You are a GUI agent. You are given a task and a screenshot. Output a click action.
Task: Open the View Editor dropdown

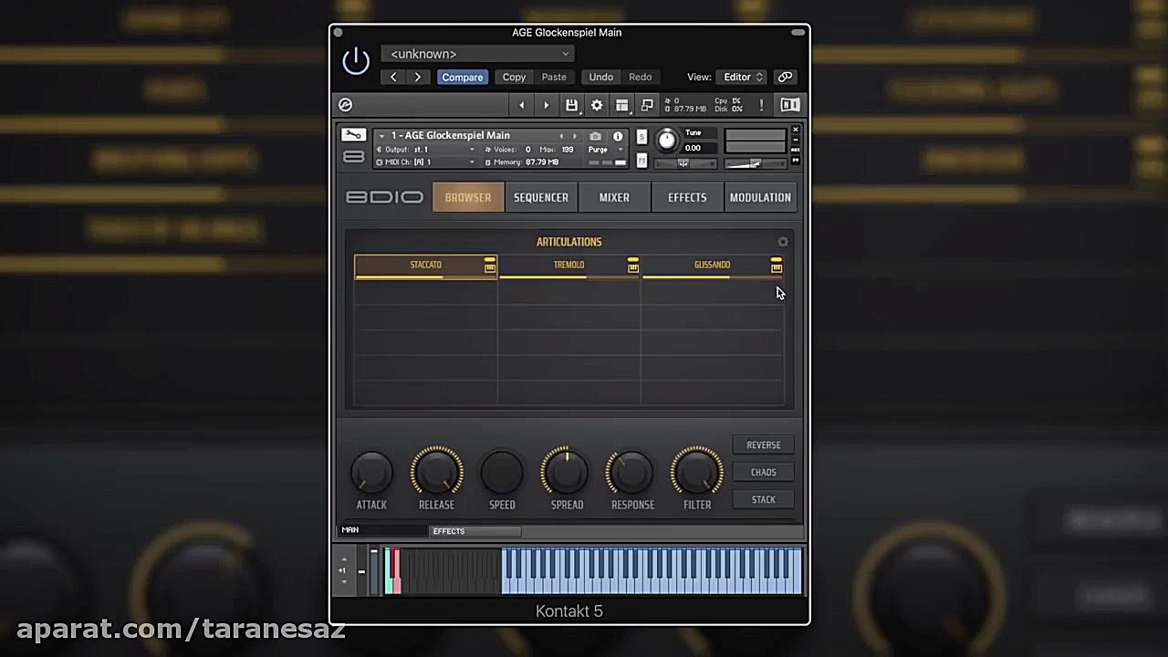click(742, 78)
